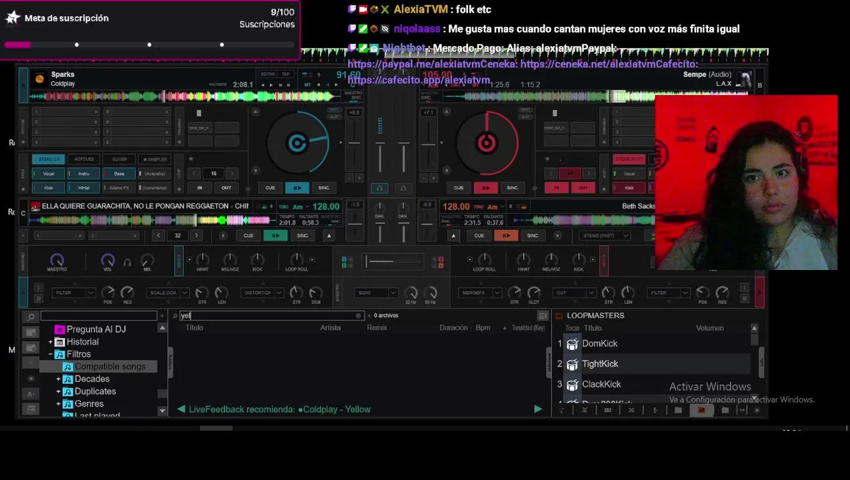Viewport: 850px width, 480px height.
Task: Click LiveFeedback recommendation Coldplay - Yellow
Action: (x=279, y=409)
